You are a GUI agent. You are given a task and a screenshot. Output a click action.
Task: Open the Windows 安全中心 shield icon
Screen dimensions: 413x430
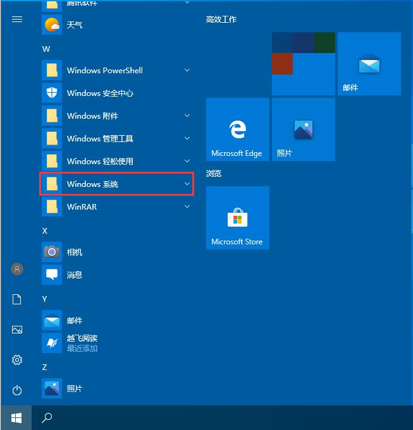tap(52, 93)
